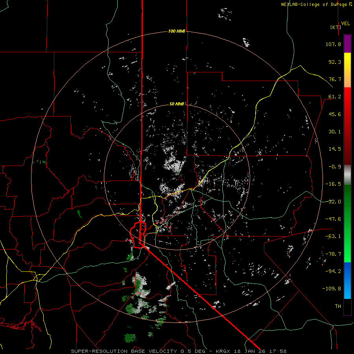Click the 50 NMI range ring label

point(177,104)
